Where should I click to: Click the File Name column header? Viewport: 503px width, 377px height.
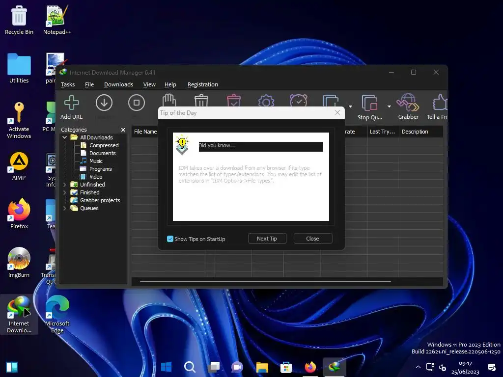145,132
